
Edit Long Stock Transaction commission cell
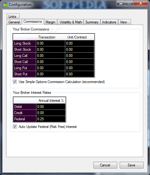coord(51,43)
